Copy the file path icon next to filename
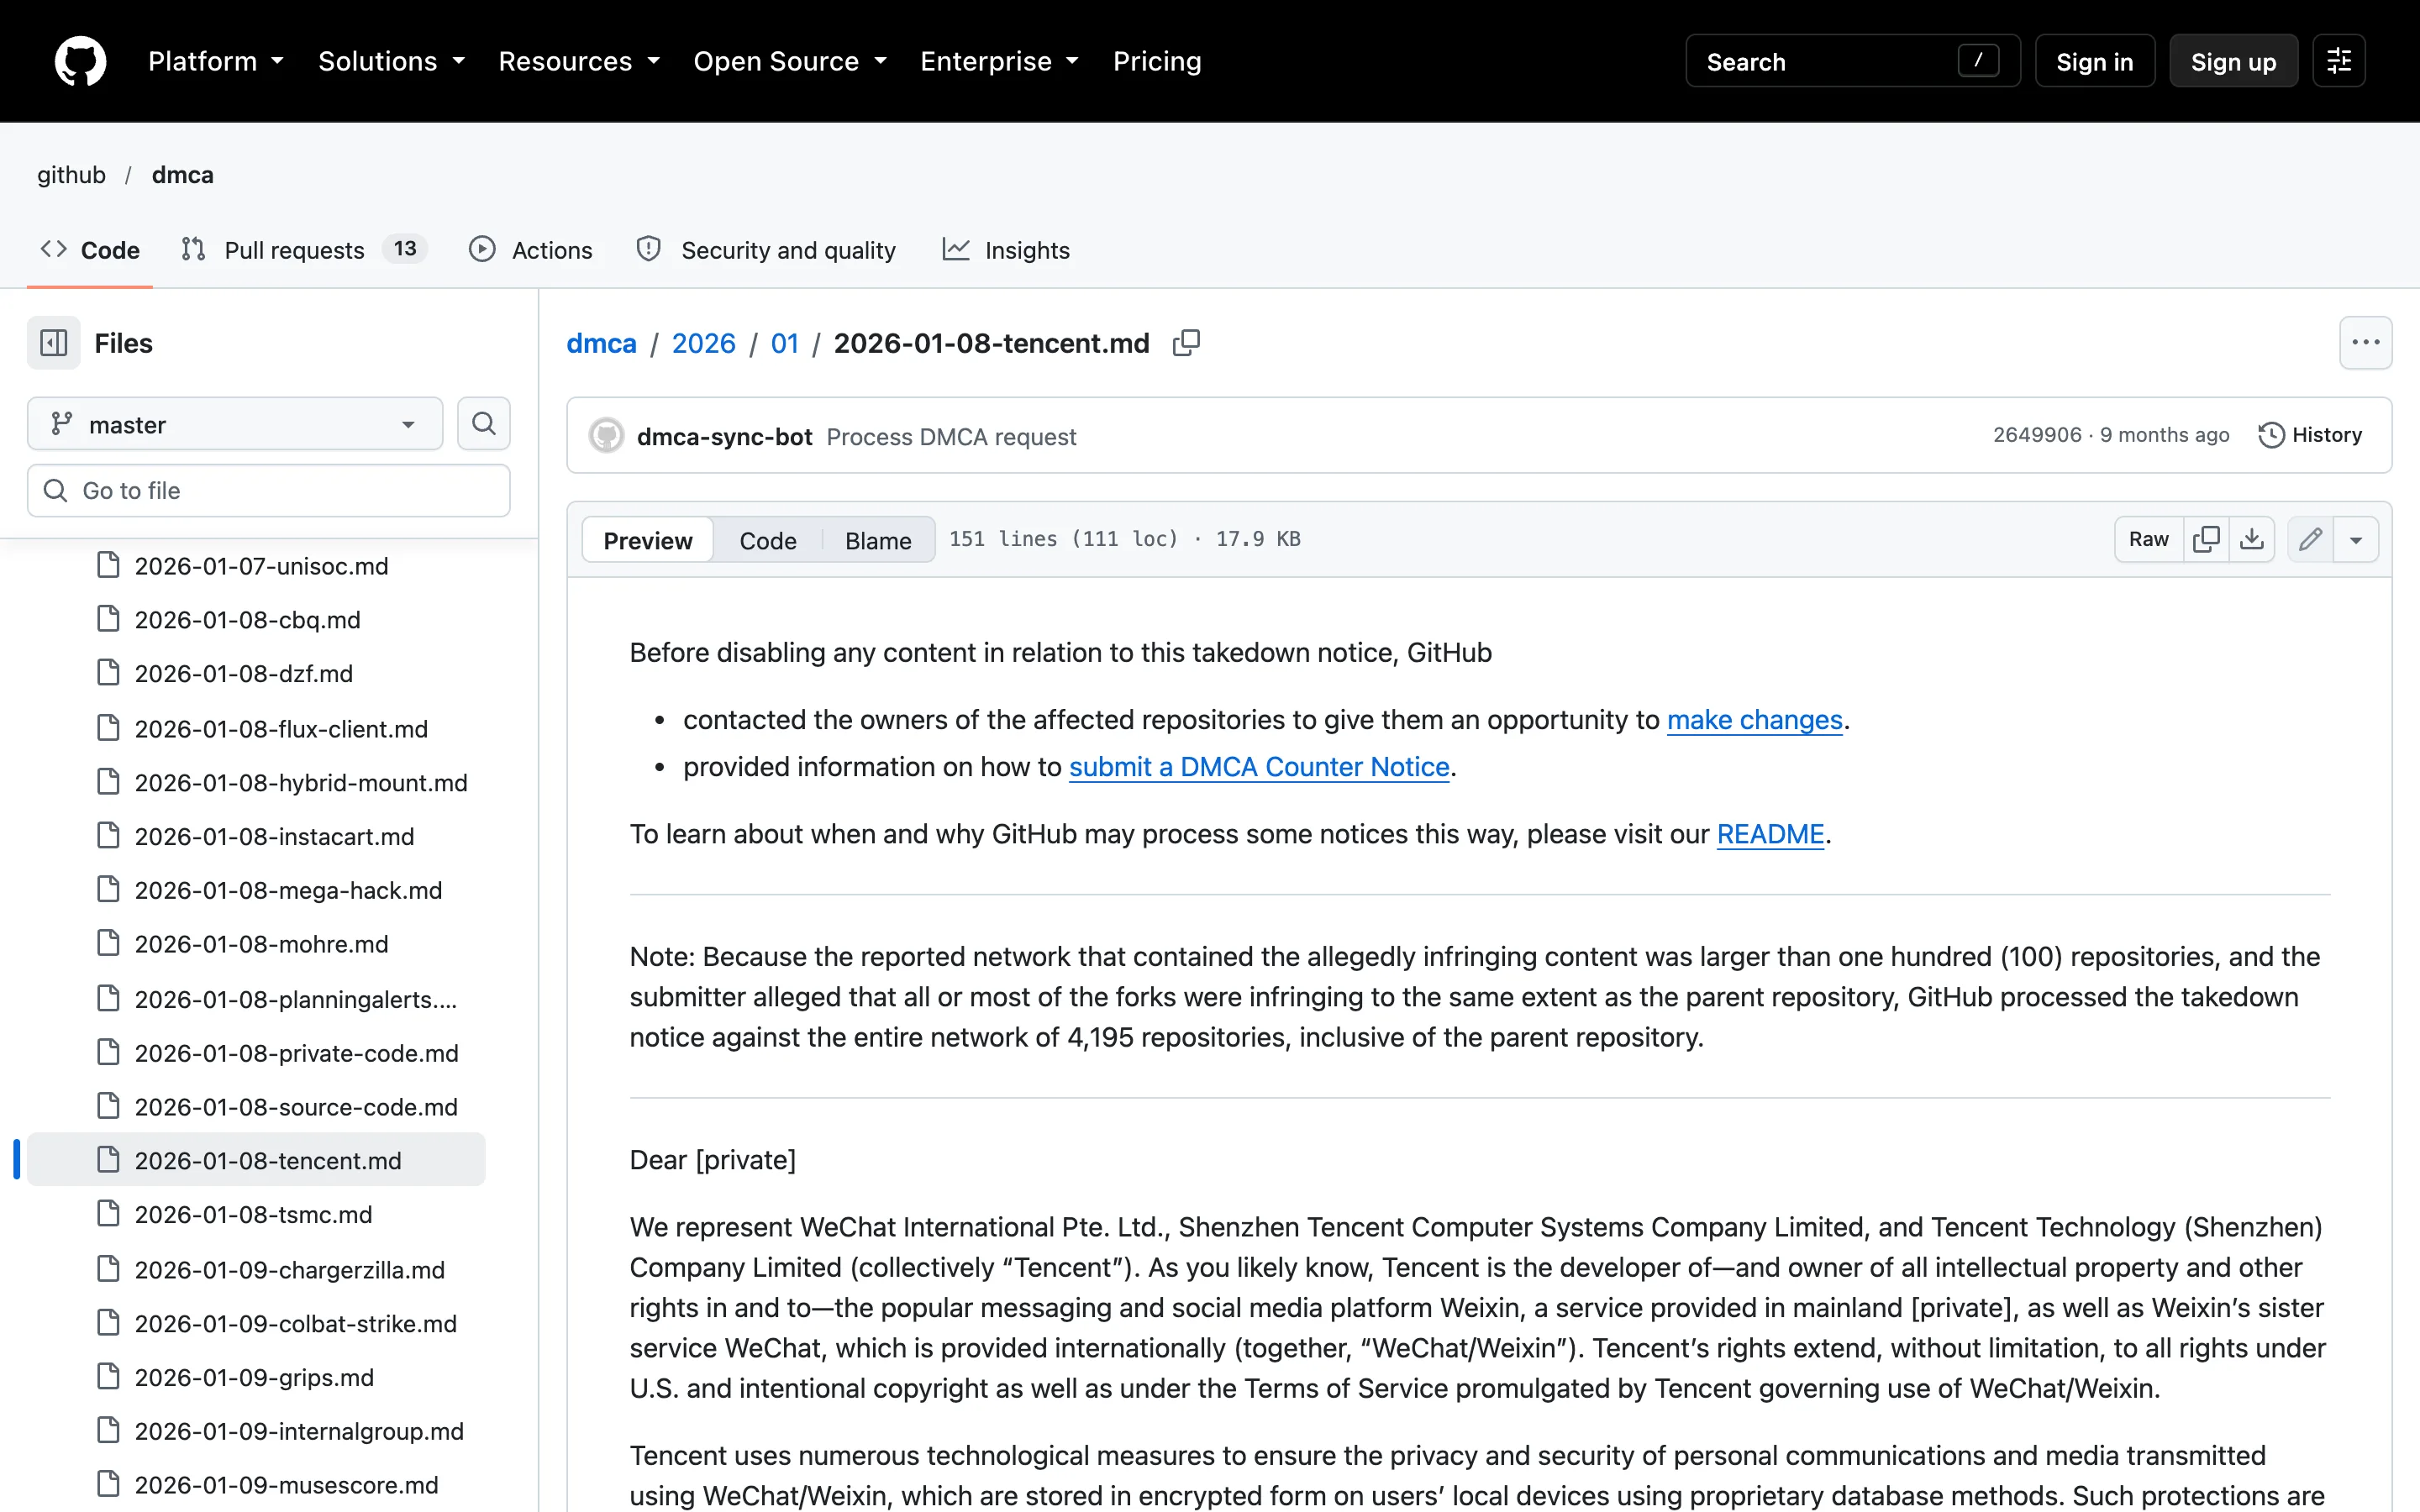Screen dimensions: 2420x1512 pos(1186,343)
